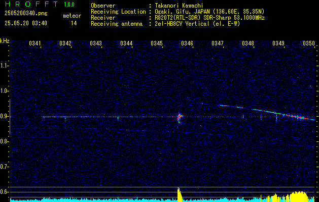Viewport: 319px width, 202px height.
Task: Click the 0342 time marker
Action: (x=65, y=43)
